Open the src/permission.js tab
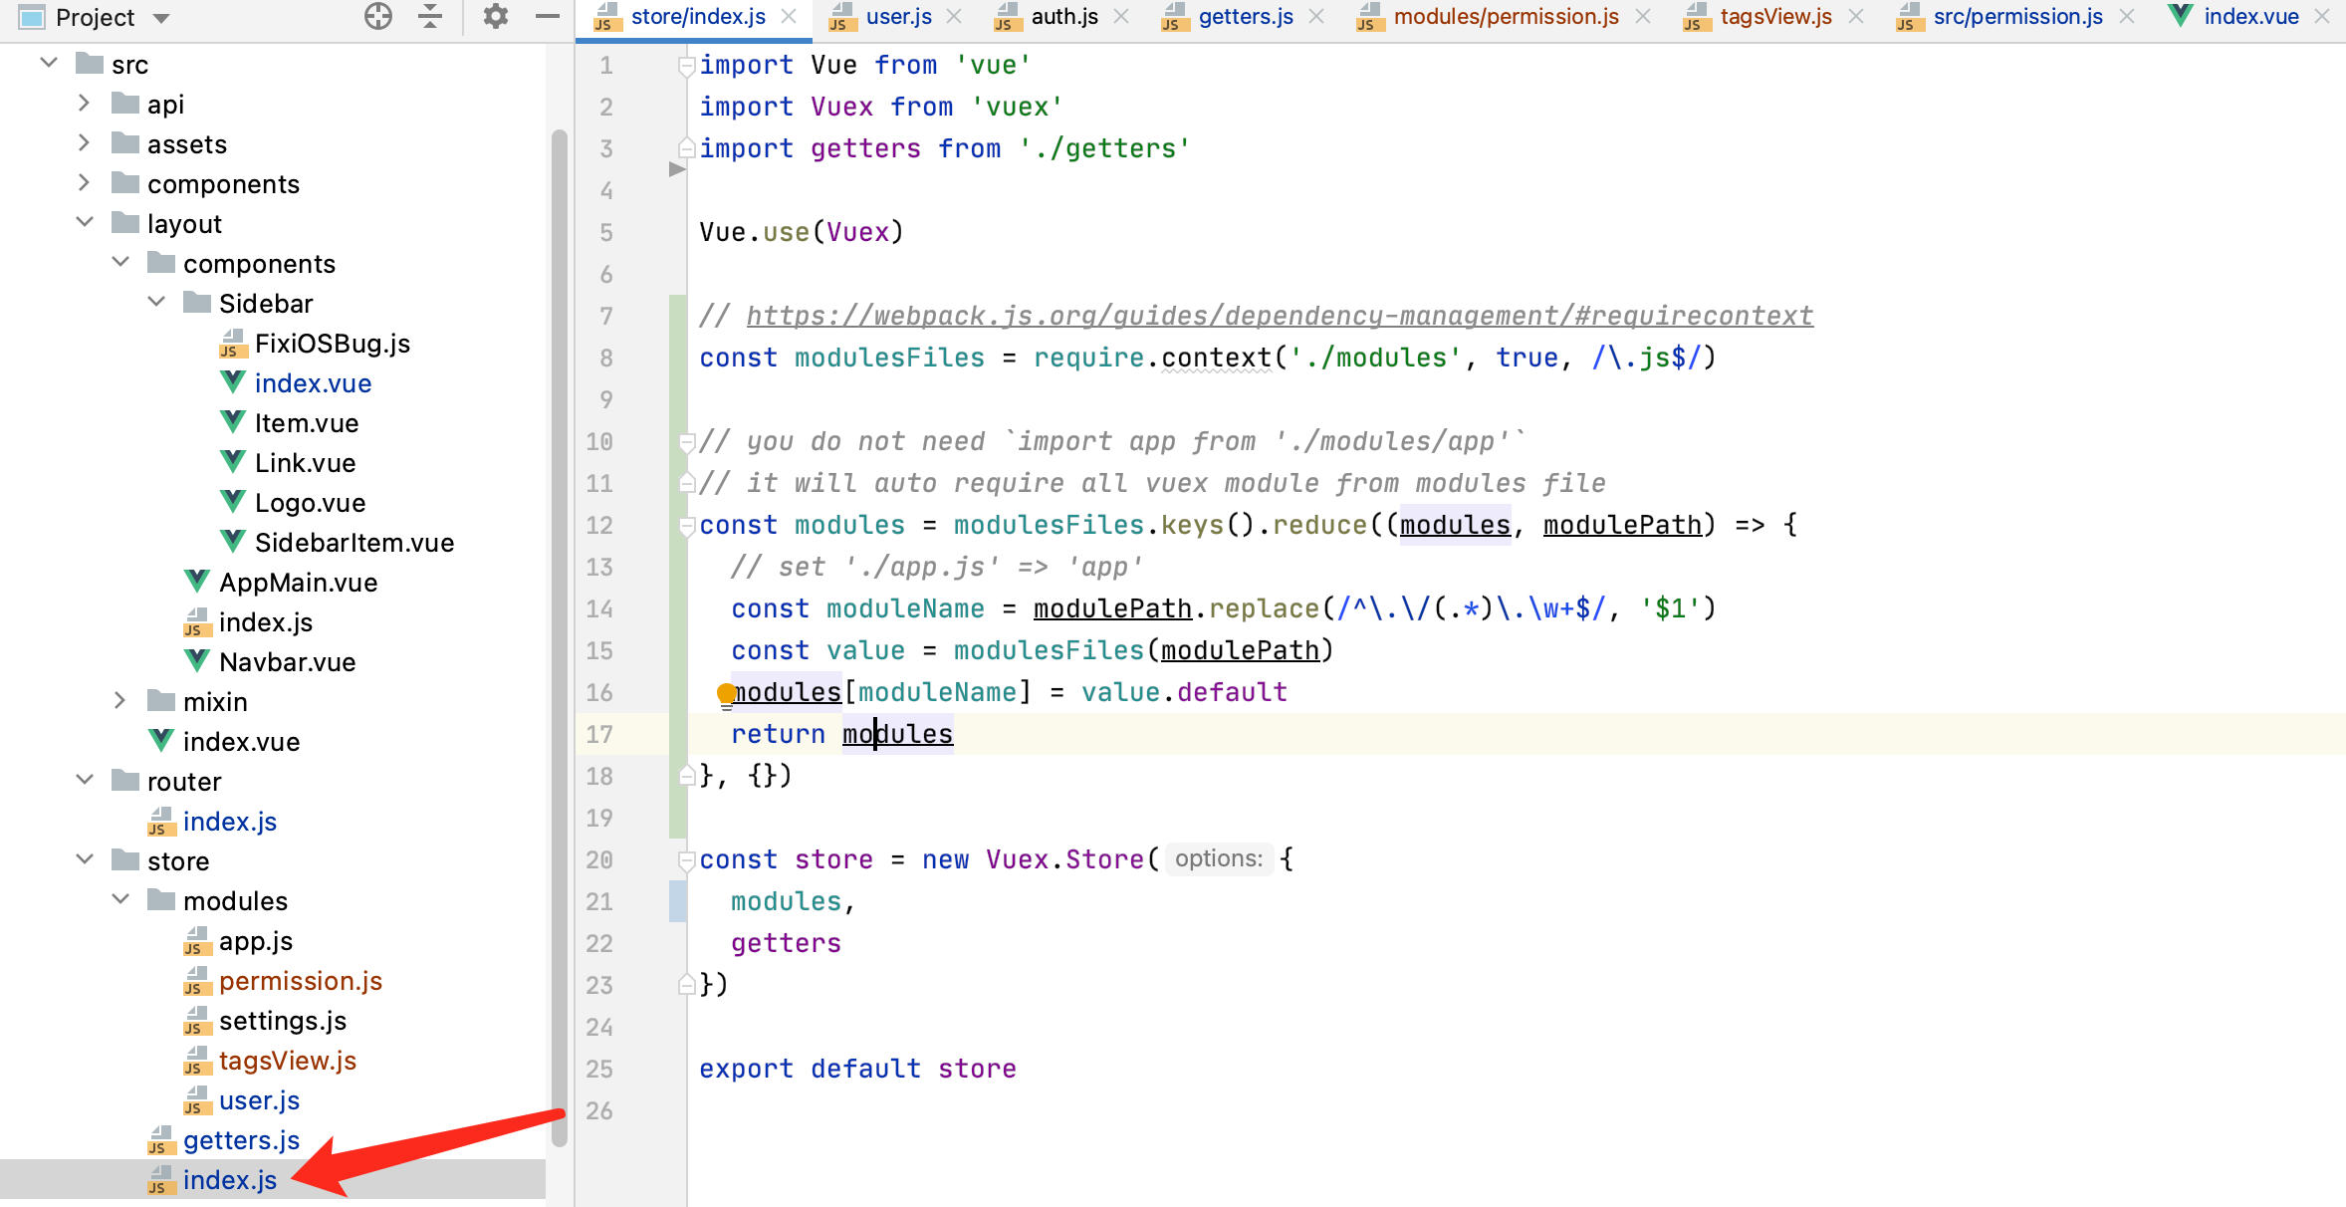Viewport: 2346px width, 1207px height. click(x=2017, y=17)
